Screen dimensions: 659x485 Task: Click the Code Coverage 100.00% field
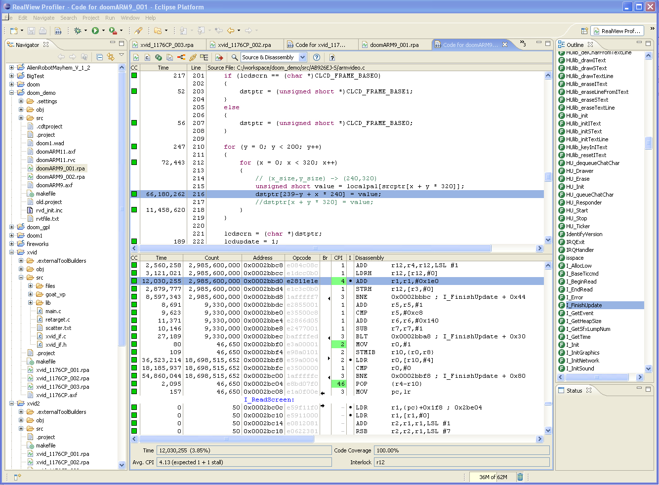tap(462, 450)
